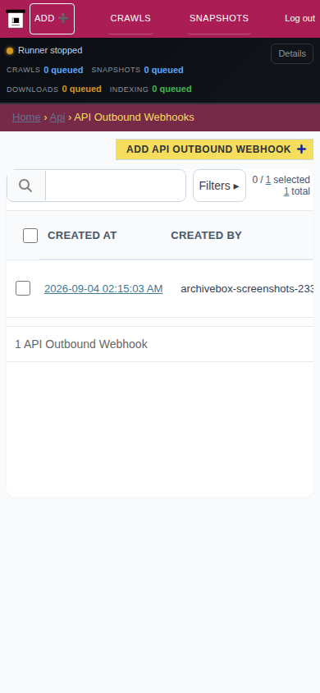
Task: Click plus icon on Add API Outbound Webhook
Action: tap(301, 149)
